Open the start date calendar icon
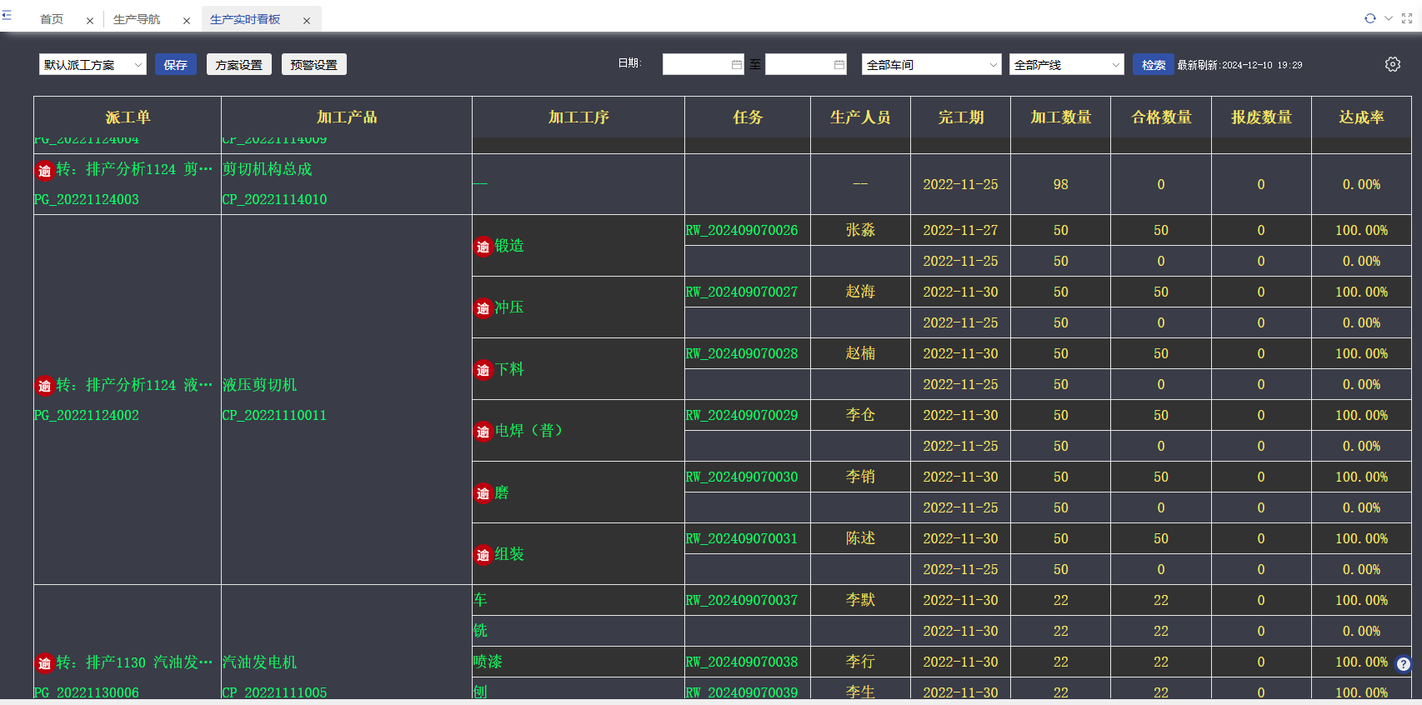The width and height of the screenshot is (1422, 705). (x=736, y=64)
